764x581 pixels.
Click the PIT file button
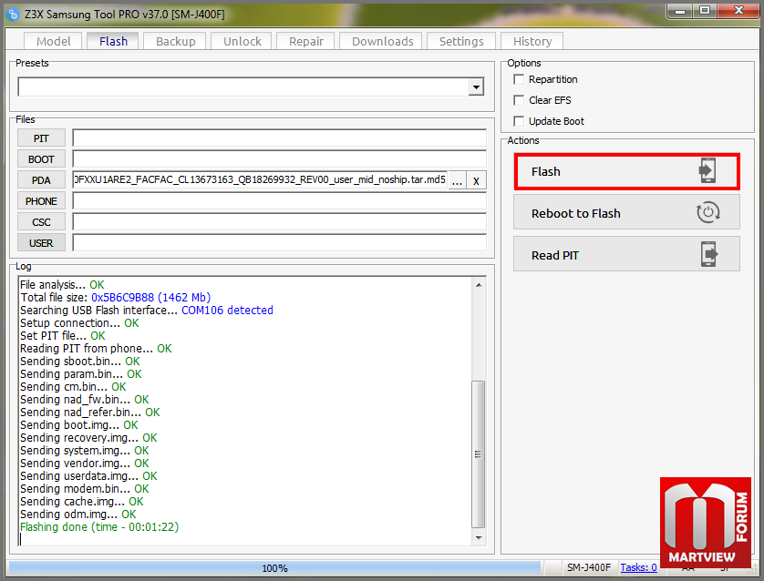click(x=41, y=138)
